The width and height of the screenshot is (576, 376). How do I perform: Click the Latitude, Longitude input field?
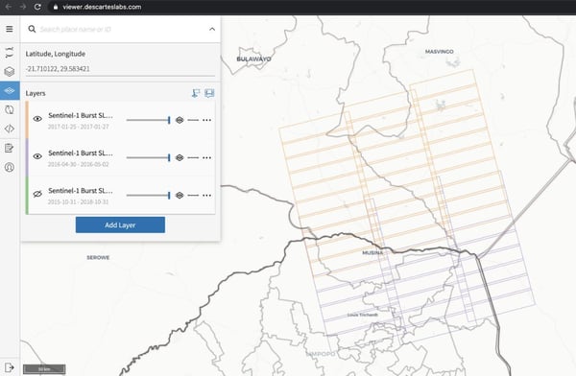click(120, 69)
